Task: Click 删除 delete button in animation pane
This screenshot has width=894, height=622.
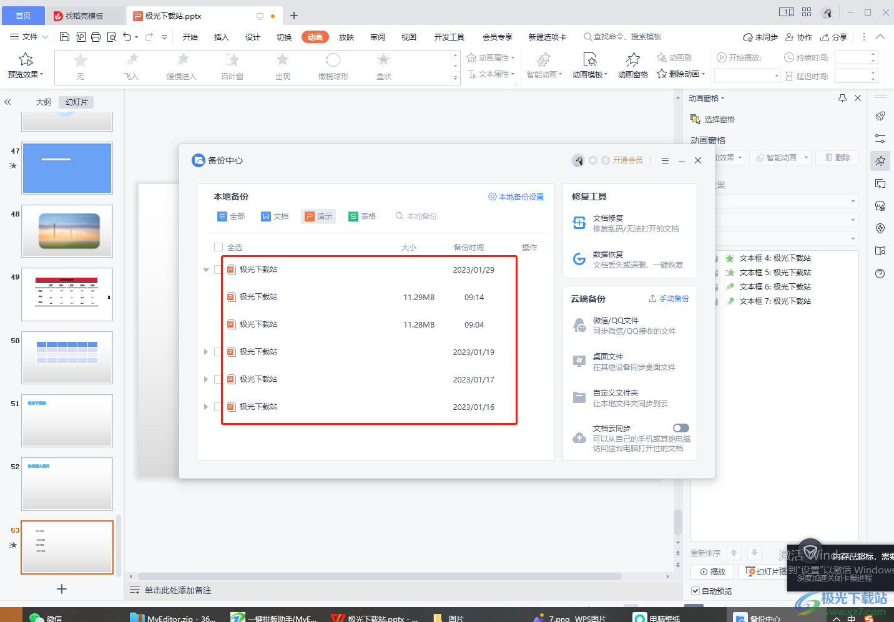Action: 838,158
